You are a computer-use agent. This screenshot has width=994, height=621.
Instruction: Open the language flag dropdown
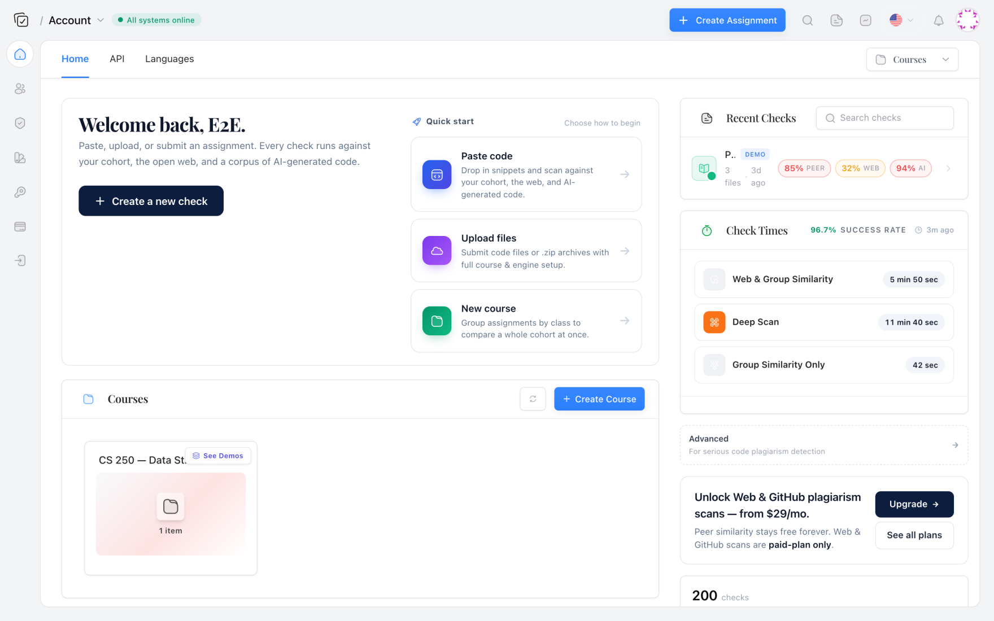(901, 20)
